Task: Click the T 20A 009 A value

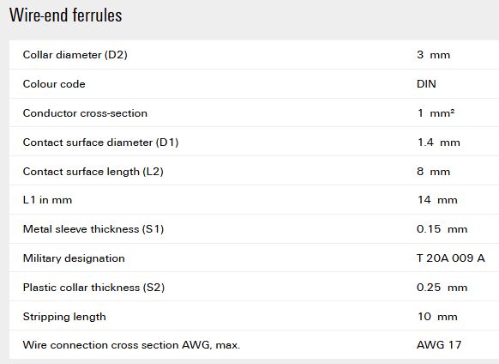Action: pos(451,258)
